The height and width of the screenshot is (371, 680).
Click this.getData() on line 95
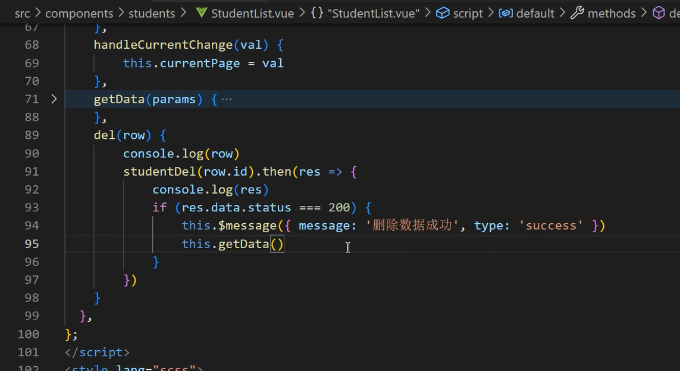[233, 244]
